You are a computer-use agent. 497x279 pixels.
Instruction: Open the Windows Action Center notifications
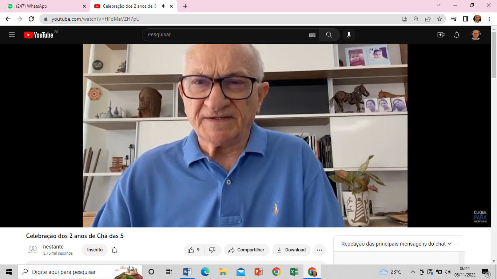tap(486, 272)
